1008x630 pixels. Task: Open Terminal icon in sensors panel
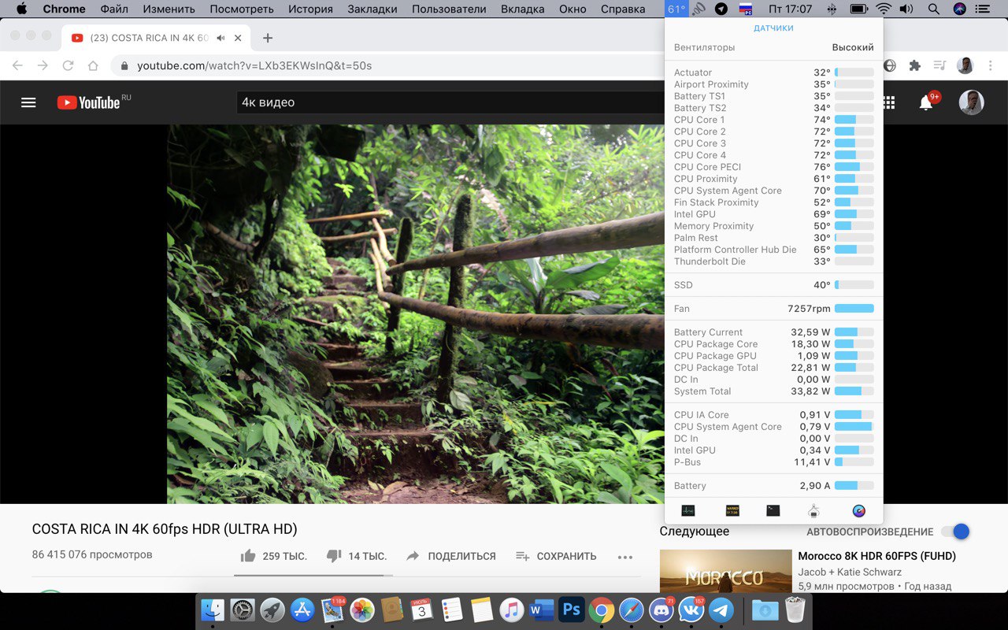pyautogui.click(x=773, y=510)
